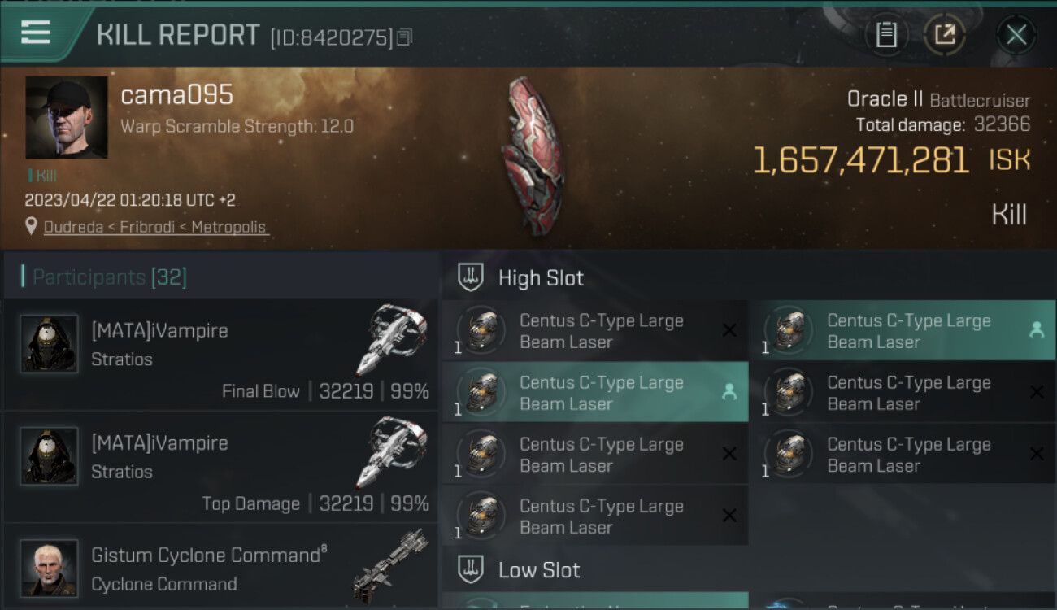Select the first Centus C-Type Large Beam Laser
This screenshot has height=610, width=1057.
[594, 331]
